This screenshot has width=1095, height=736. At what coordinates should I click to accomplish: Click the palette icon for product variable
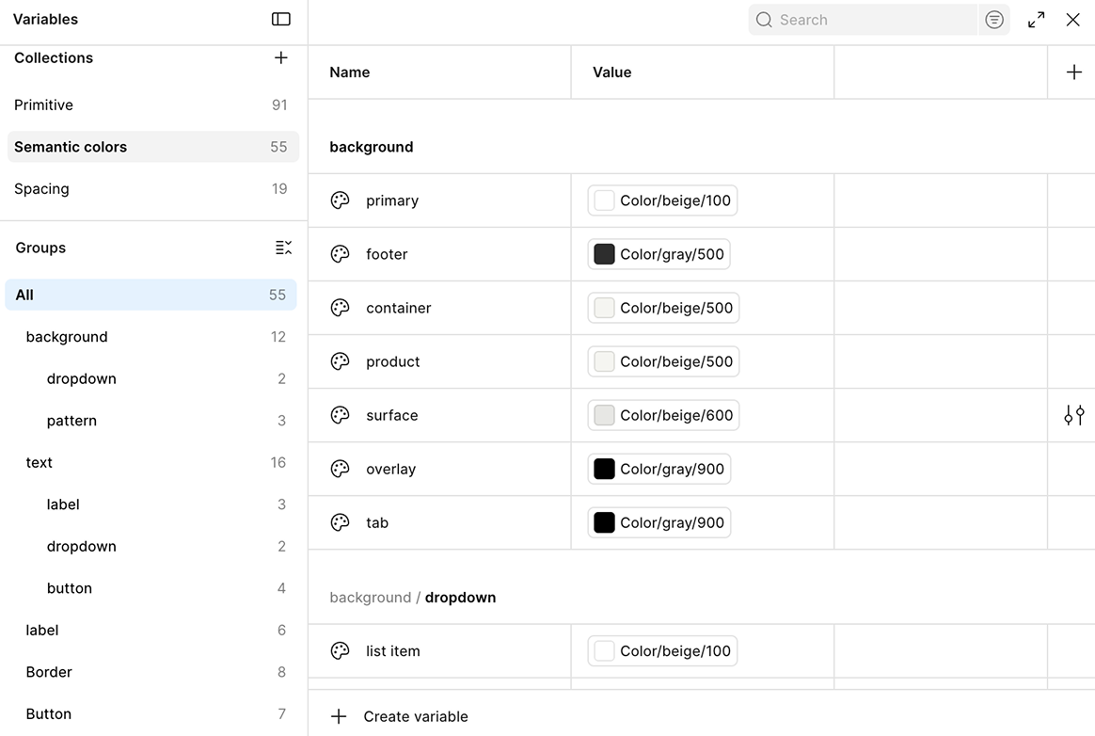341,361
